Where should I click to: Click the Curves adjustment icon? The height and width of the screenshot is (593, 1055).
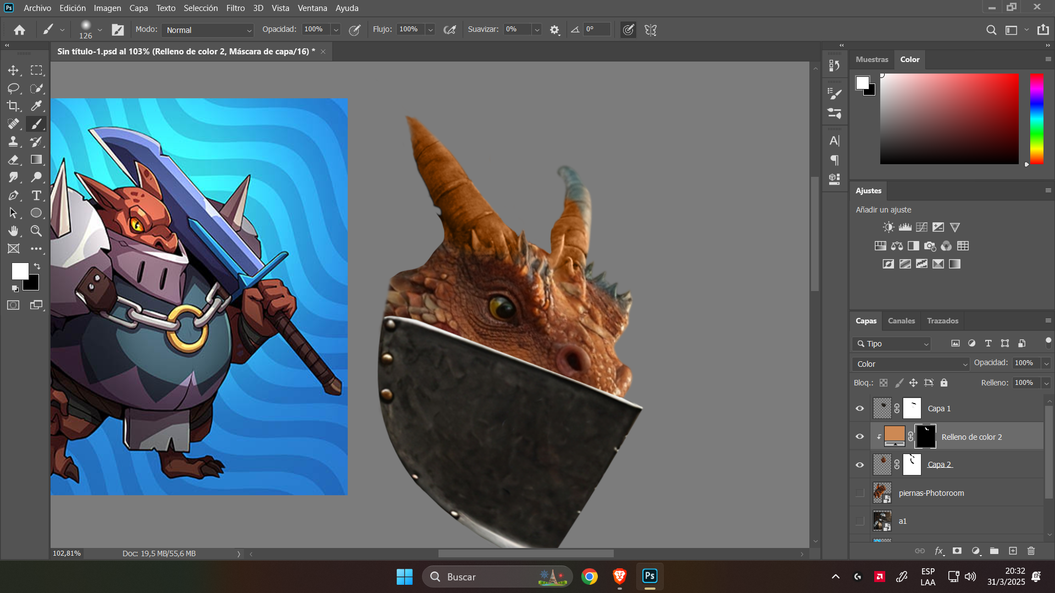click(921, 227)
